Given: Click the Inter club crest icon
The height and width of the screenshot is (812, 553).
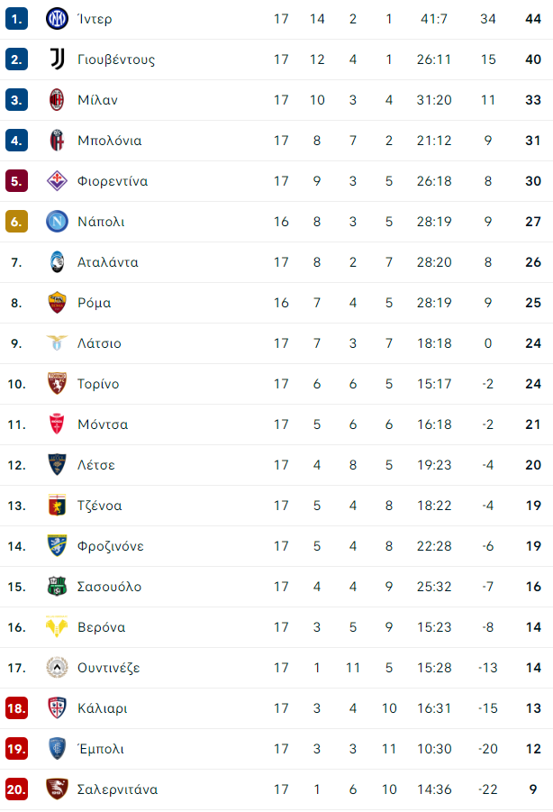Looking at the screenshot, I should pos(57,19).
